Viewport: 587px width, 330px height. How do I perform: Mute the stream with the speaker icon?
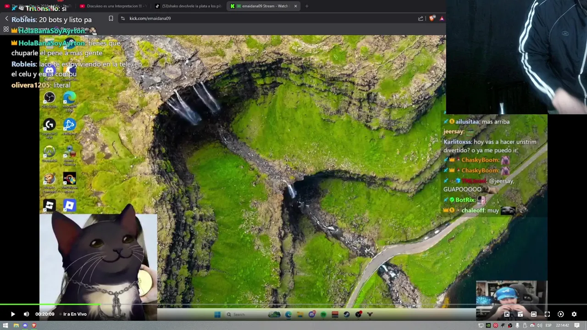pos(26,314)
